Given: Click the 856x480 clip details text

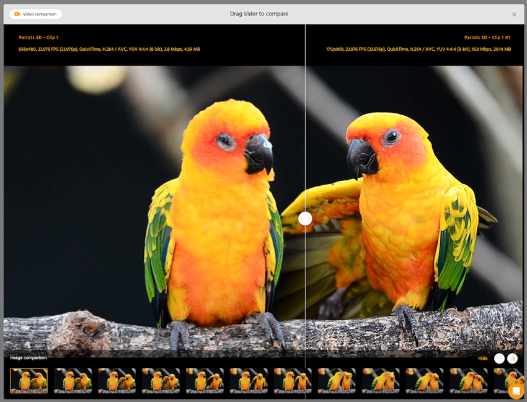Looking at the screenshot, I should coord(109,49).
